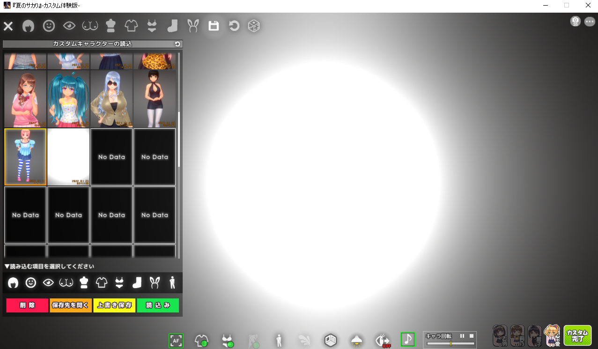Open the bunny-ears accessory category in the top toolbar
This screenshot has height=349, width=598.
(192, 26)
